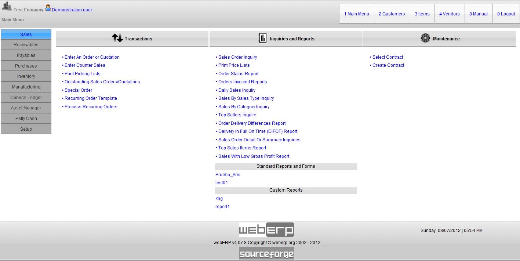Screen dimensions: 520x261
Task: Open the Inventory section in the sidebar
Action: [26, 76]
